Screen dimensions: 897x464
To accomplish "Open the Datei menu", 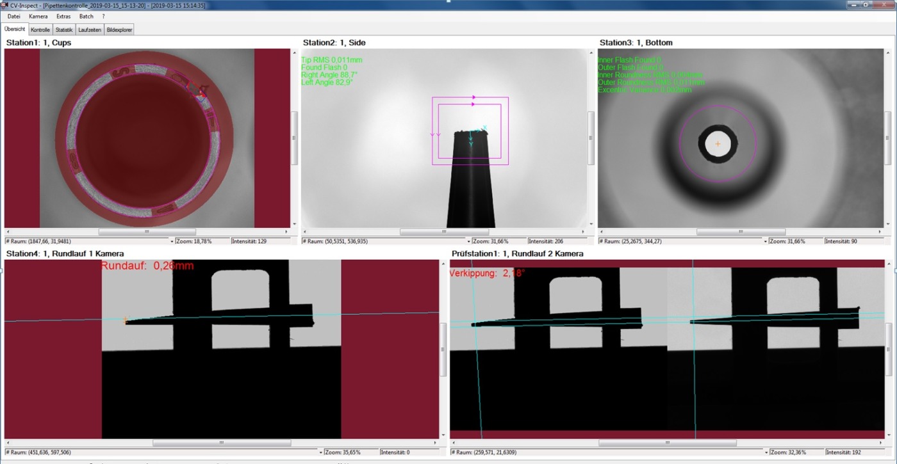I will (13, 16).
